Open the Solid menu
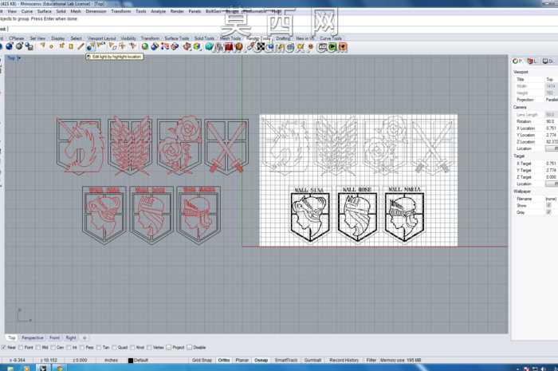Screen dimensions: 558x371 pos(61,11)
